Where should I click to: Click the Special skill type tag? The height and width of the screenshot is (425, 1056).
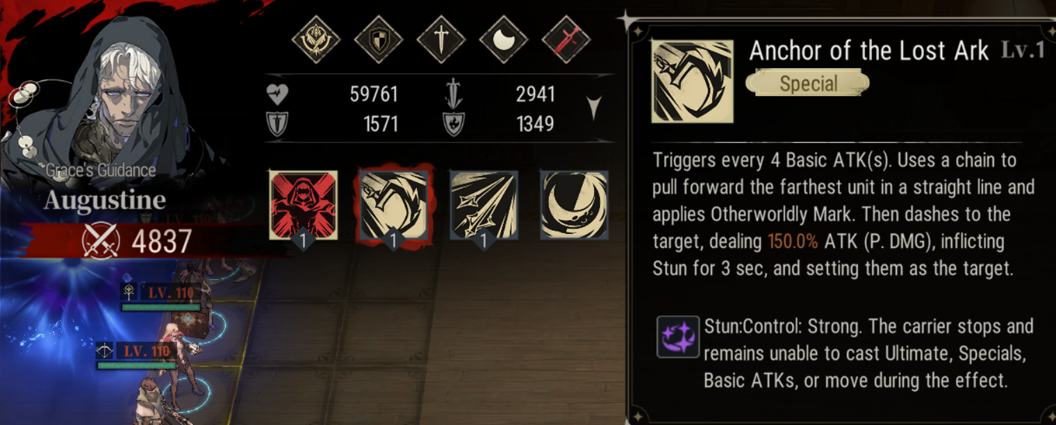click(808, 84)
